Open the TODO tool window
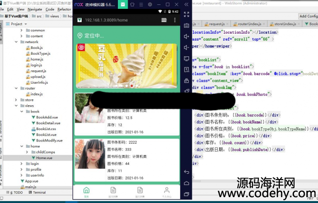 pos(15,192)
